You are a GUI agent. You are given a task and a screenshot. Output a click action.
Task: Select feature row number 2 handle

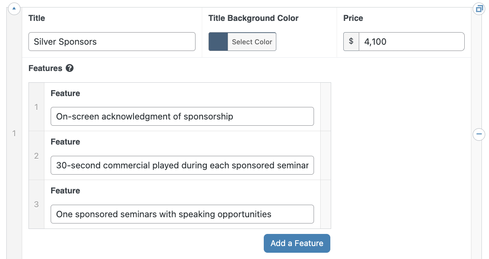pyautogui.click(x=36, y=156)
